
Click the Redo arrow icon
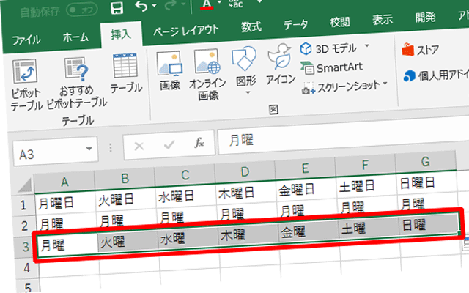point(171,4)
